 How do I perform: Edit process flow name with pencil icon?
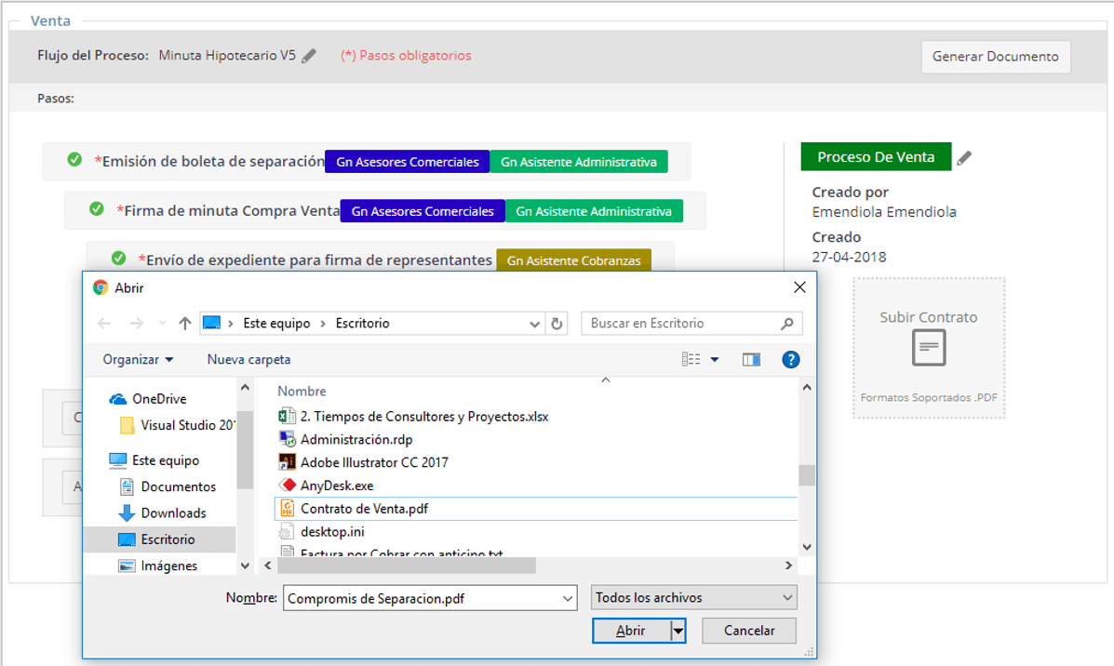308,56
